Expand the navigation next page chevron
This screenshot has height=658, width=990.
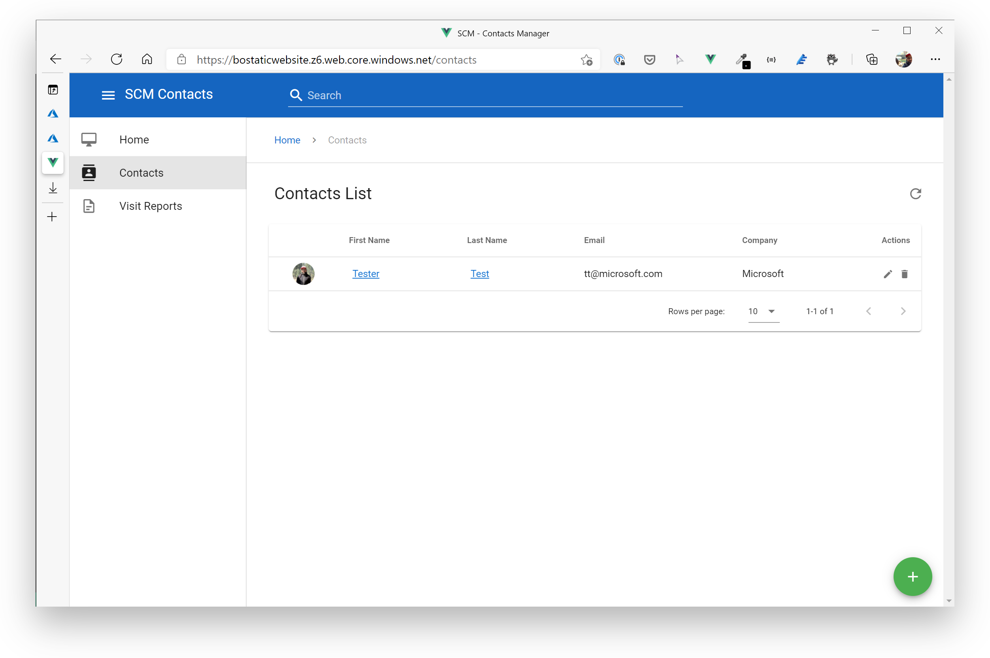point(903,311)
